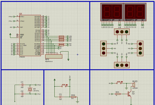The image size is (155, 105).
Task: Select the upper horizontal traffic light module
Action: coord(122,32)
